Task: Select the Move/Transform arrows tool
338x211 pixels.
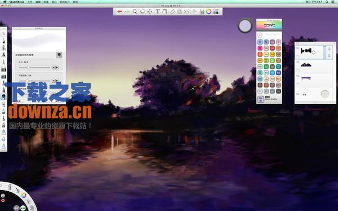Action: coord(149,11)
